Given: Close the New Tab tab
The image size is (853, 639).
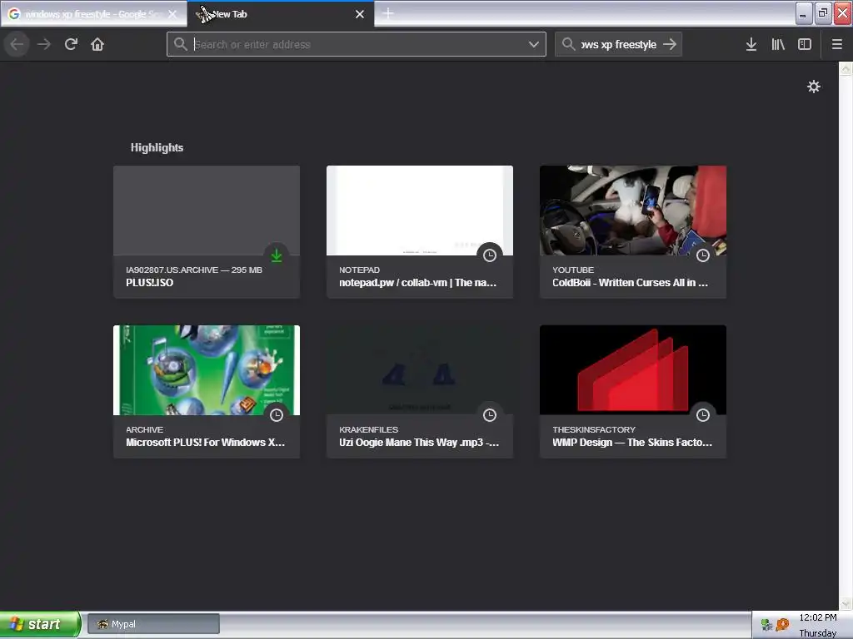Looking at the screenshot, I should 360,14.
